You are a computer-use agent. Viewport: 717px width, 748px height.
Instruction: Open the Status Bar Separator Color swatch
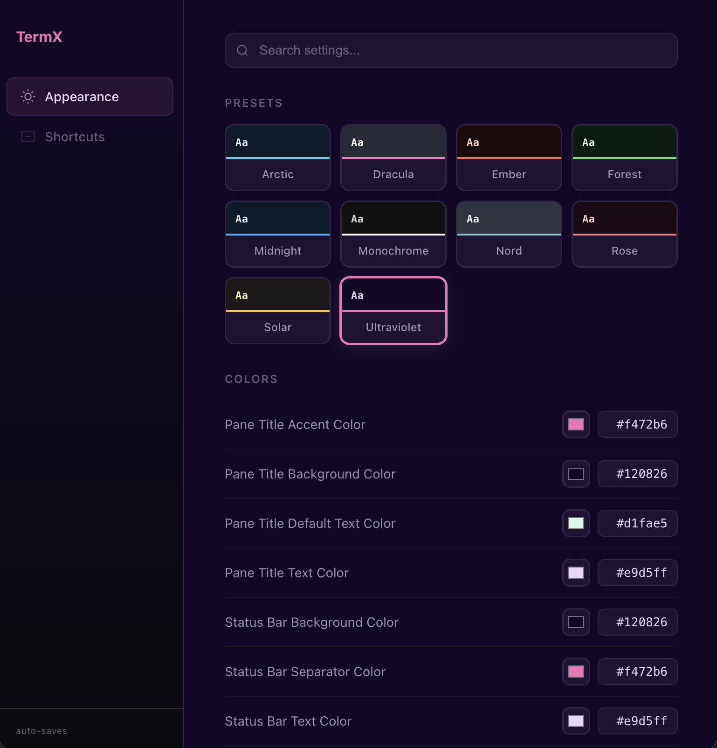pyautogui.click(x=576, y=672)
